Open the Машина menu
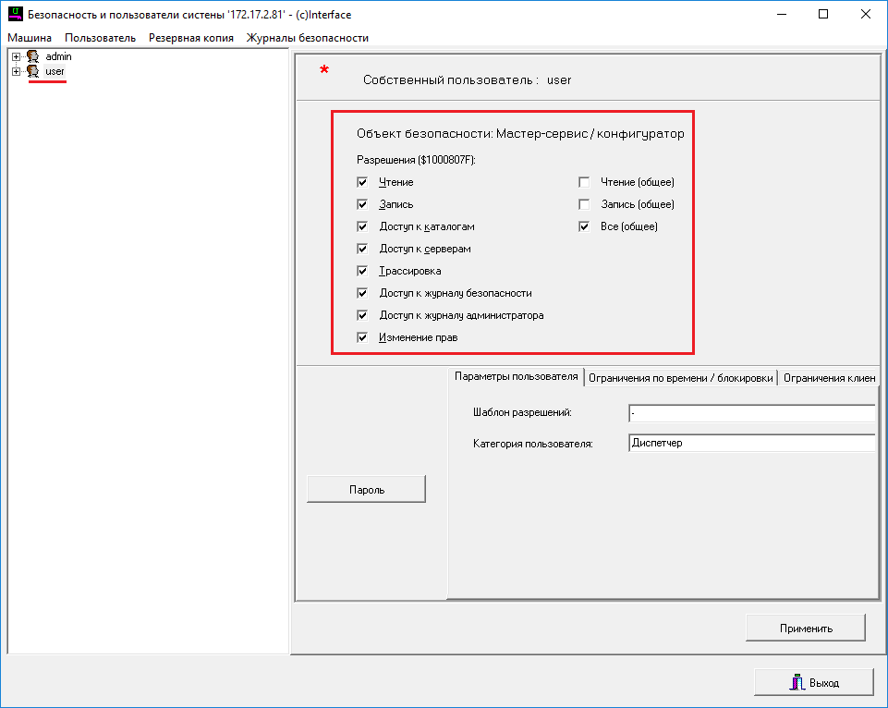 pyautogui.click(x=30, y=38)
